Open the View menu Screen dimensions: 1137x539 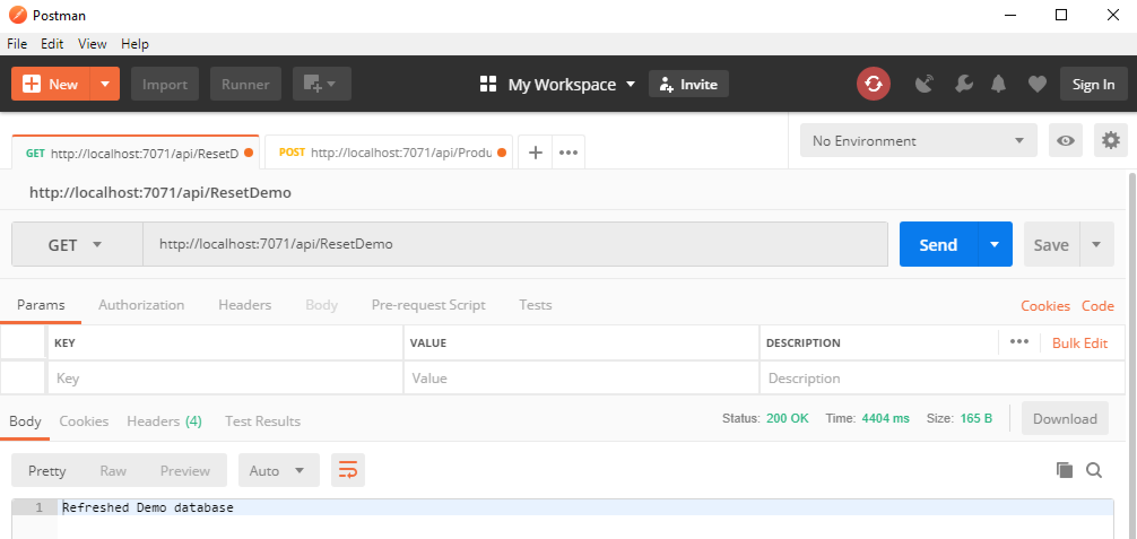click(92, 44)
